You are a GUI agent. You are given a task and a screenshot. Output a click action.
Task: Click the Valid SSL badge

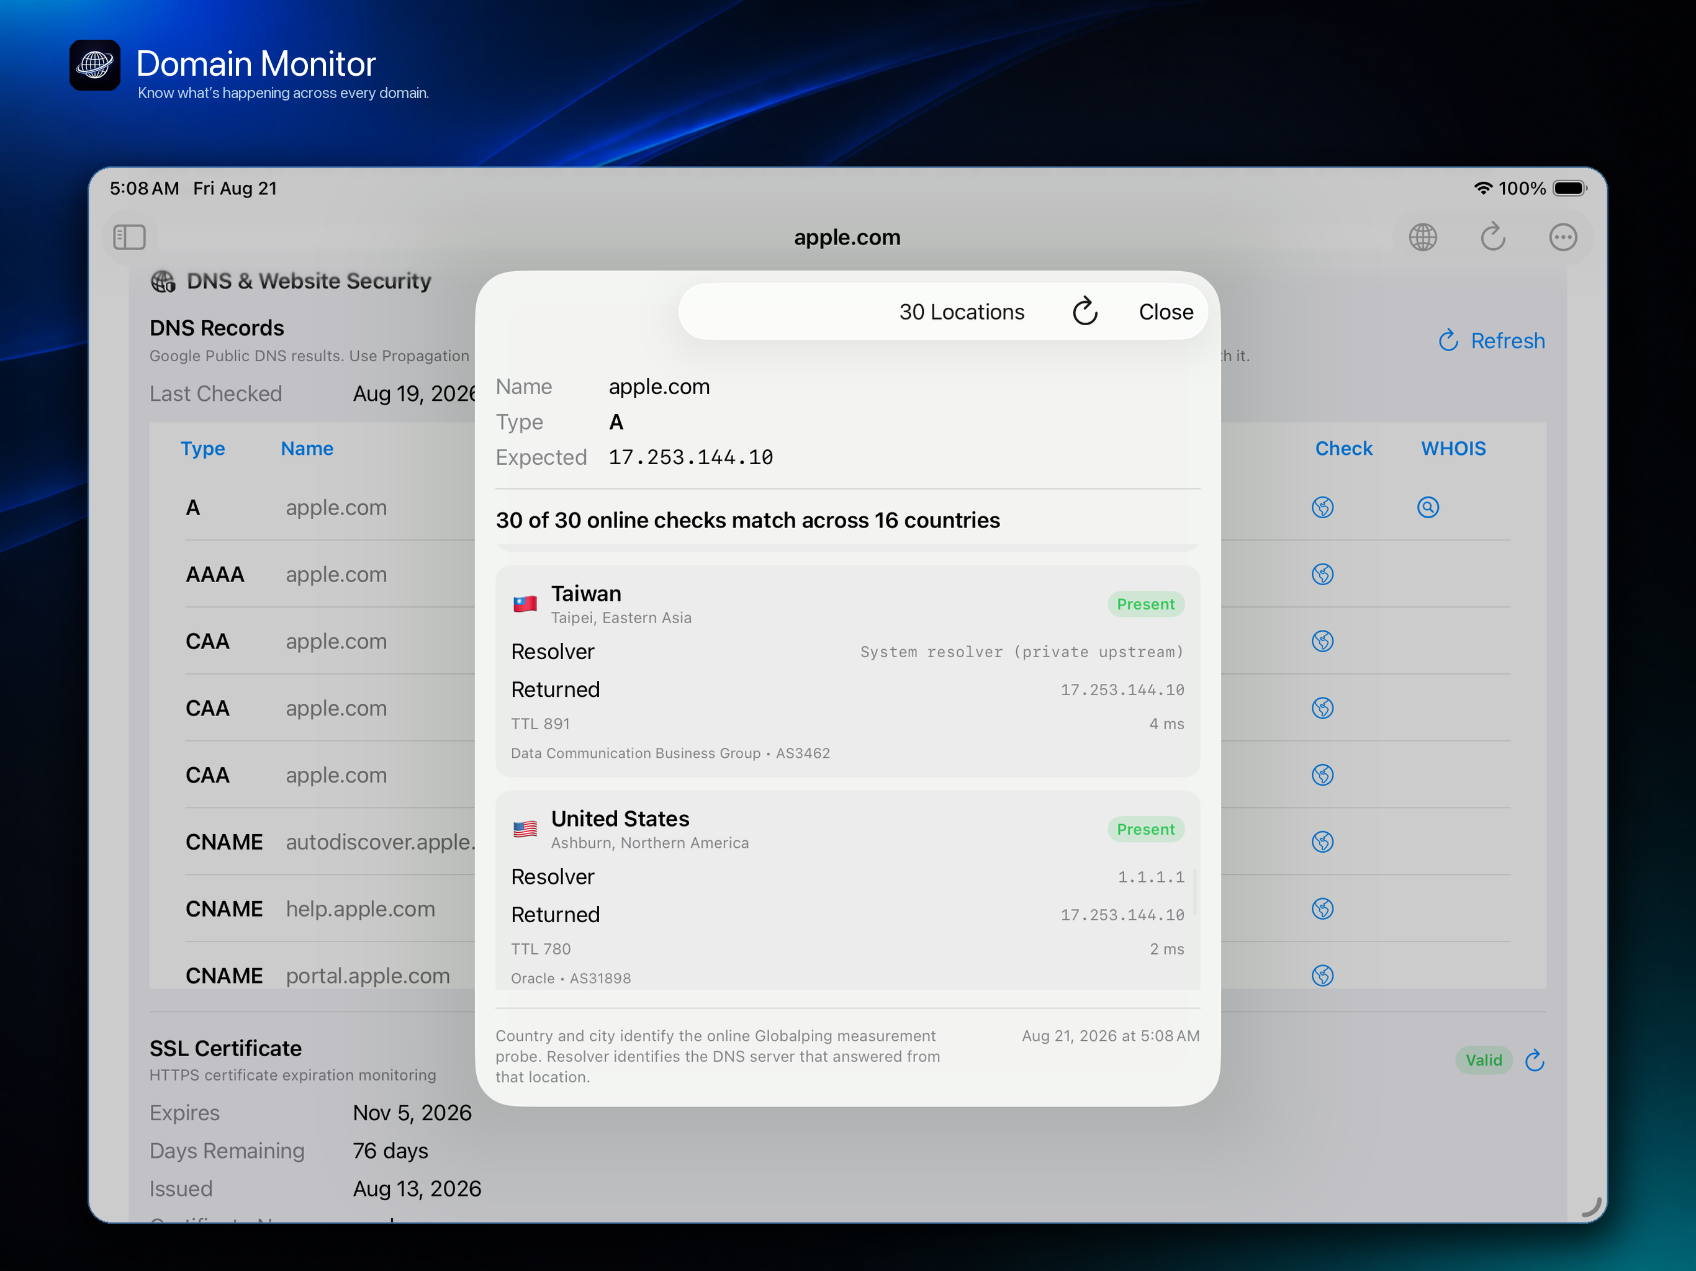1484,1060
